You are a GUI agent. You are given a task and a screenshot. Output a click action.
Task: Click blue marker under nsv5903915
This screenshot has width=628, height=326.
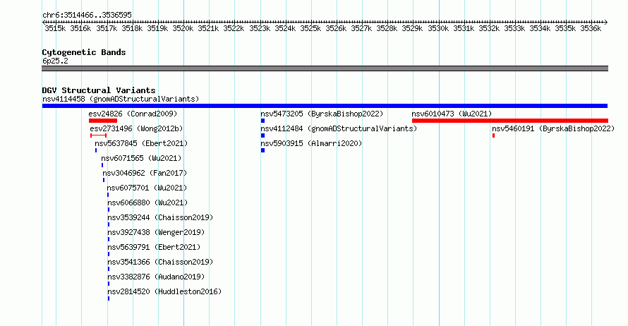click(262, 150)
